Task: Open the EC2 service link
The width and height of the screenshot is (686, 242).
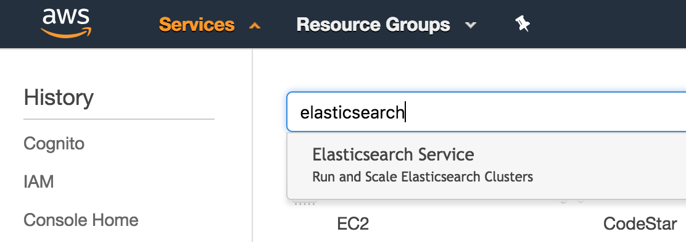Action: [353, 224]
